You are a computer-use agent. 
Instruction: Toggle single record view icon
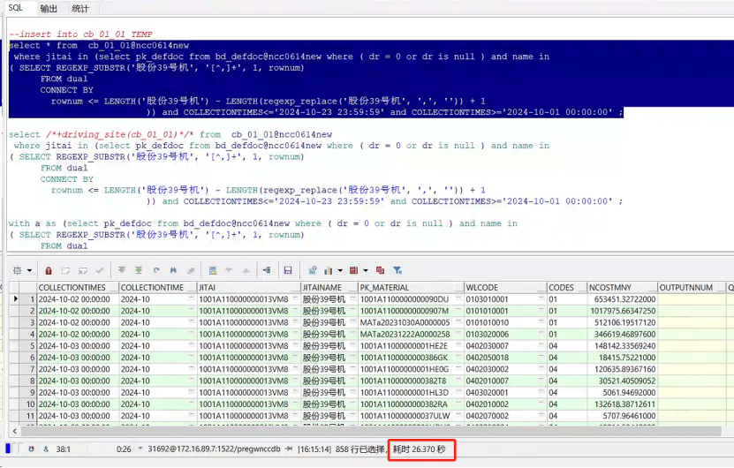213,270
